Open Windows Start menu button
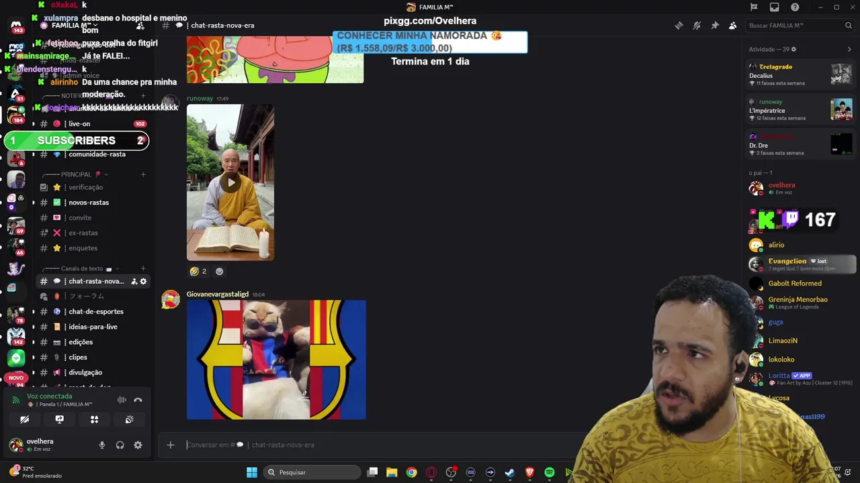The width and height of the screenshot is (860, 483). point(252,472)
